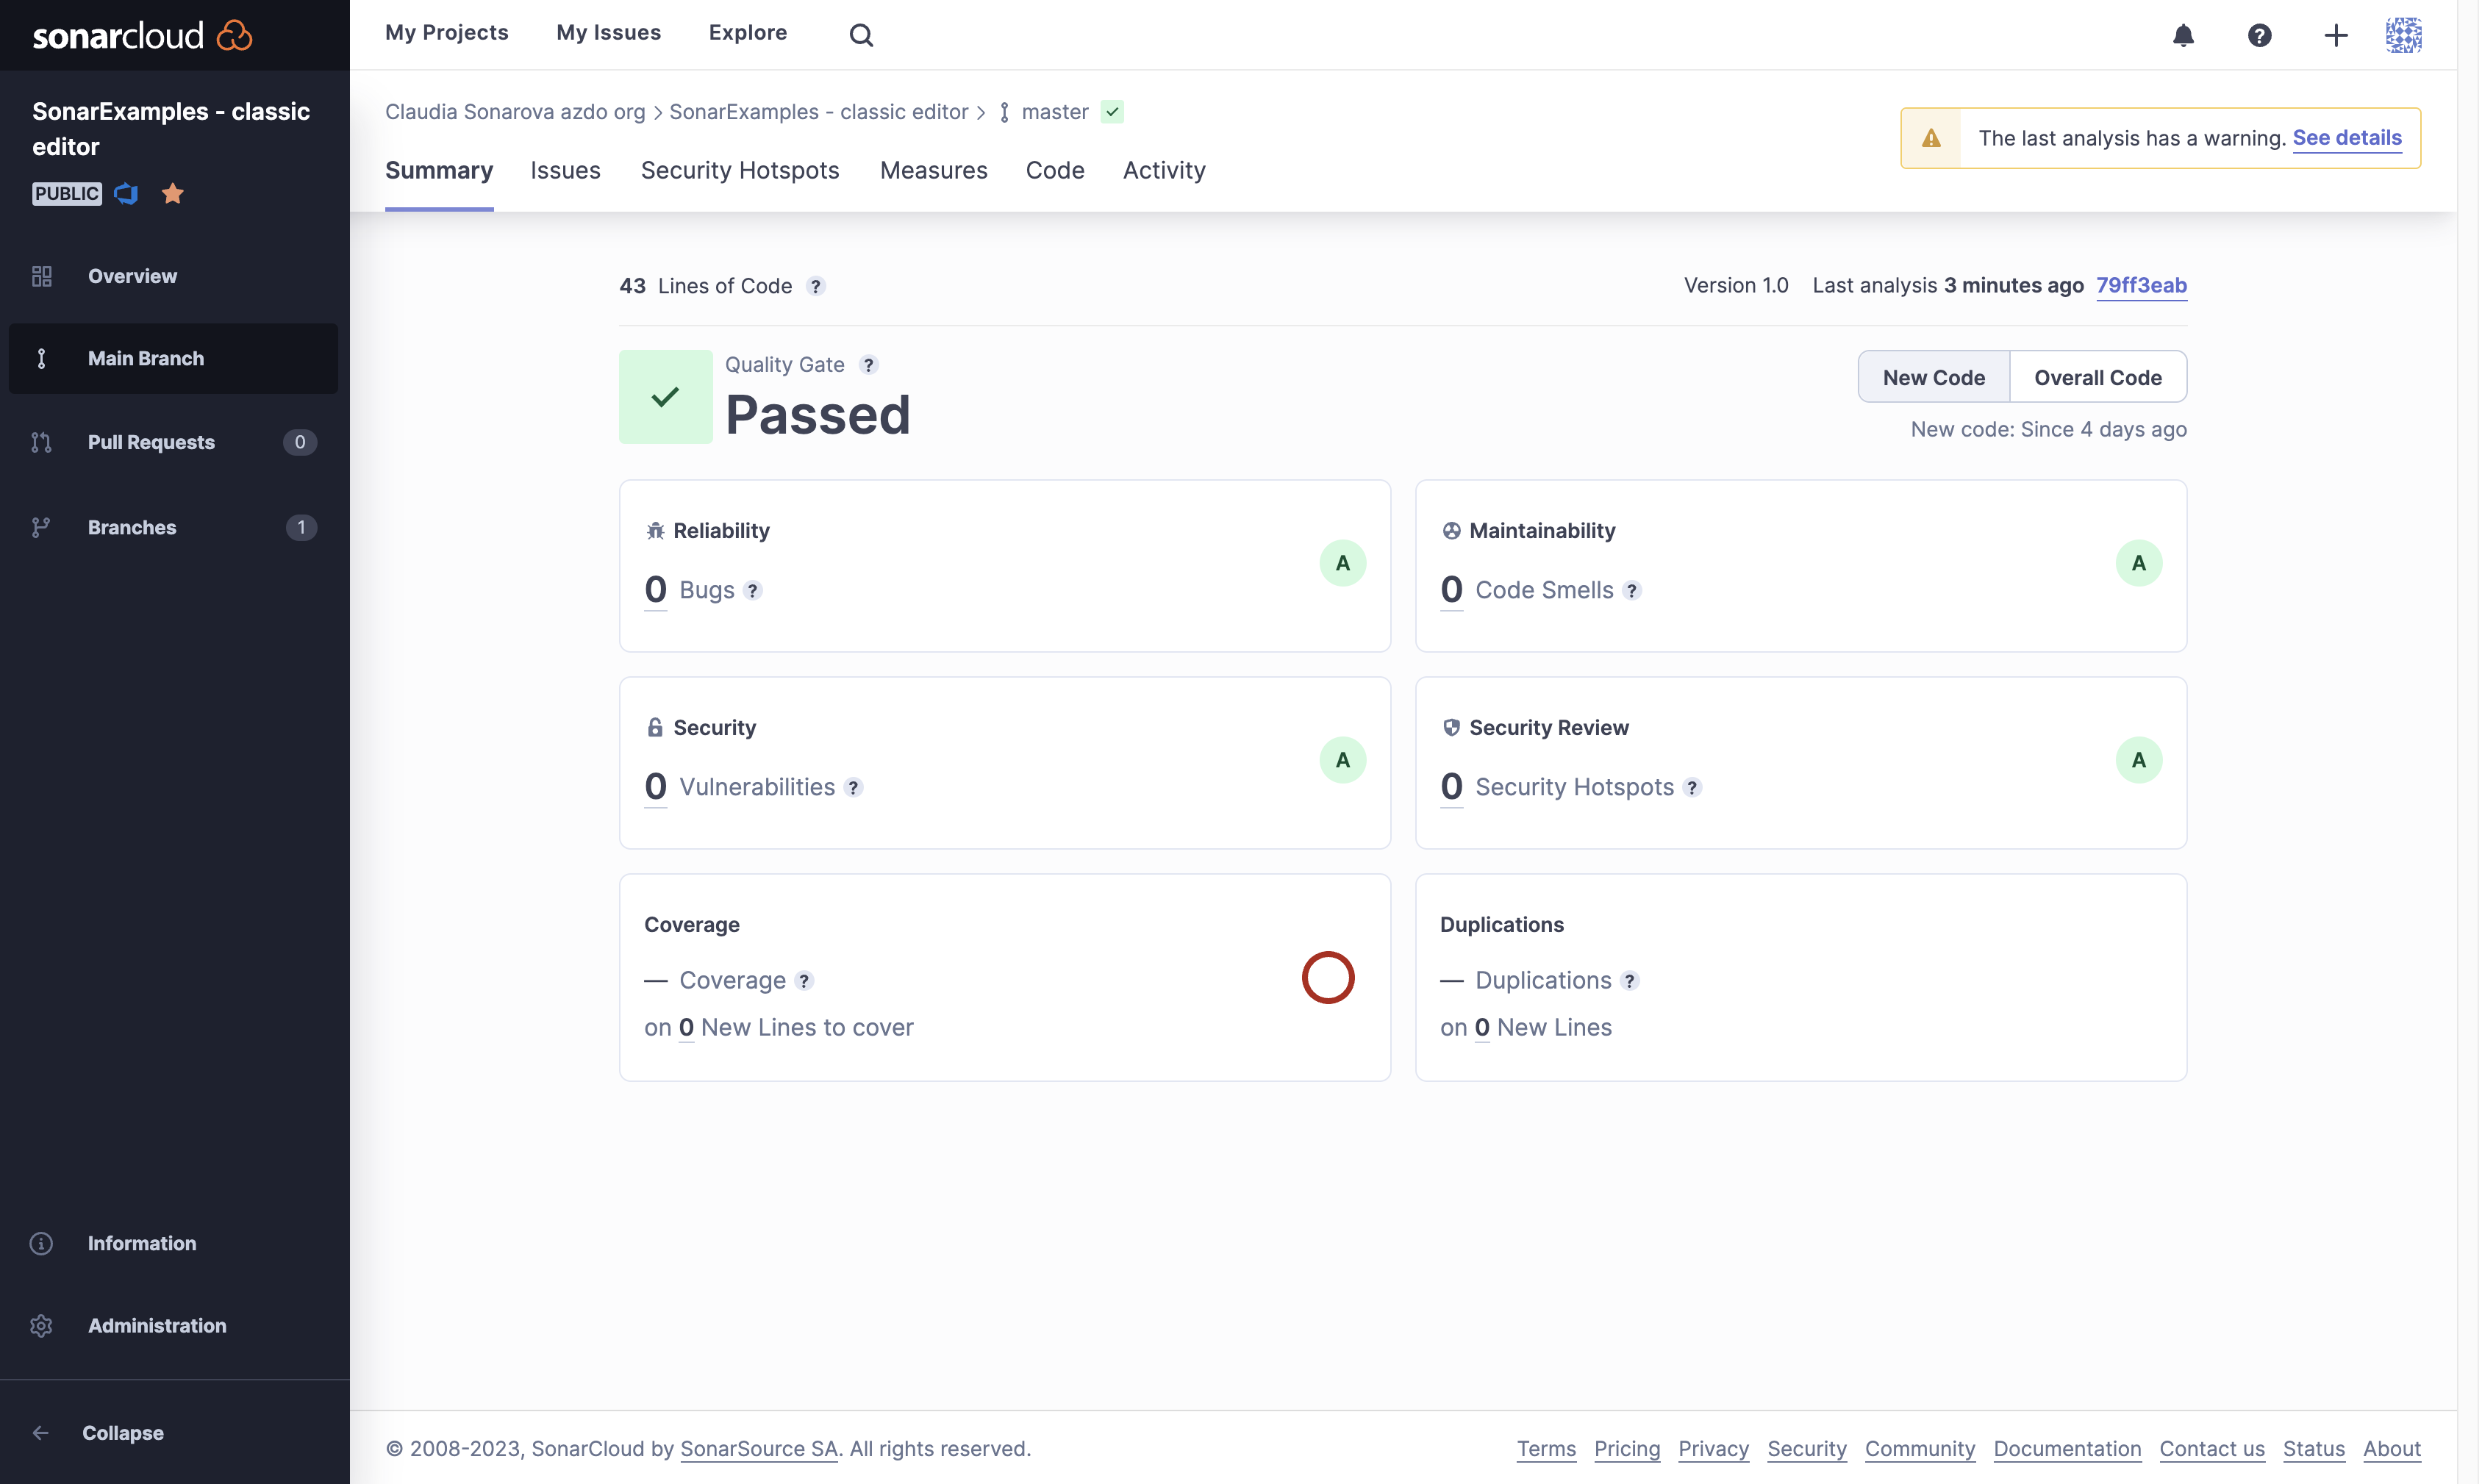Click the Security lock icon
2482x1484 pixels.
click(654, 726)
